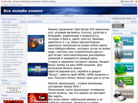
Task: Launch the Swamp land frog game
Action: (124, 69)
